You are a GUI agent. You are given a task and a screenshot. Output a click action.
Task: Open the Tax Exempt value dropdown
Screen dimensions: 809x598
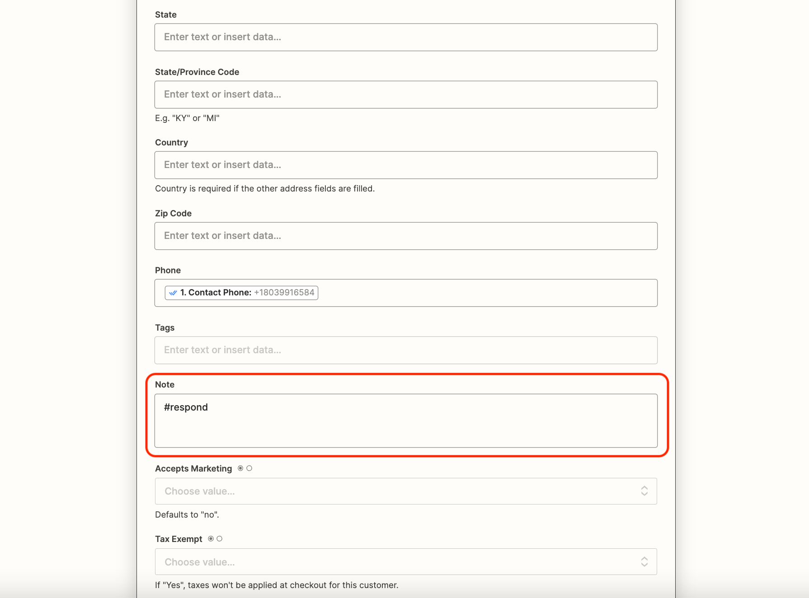tap(405, 561)
